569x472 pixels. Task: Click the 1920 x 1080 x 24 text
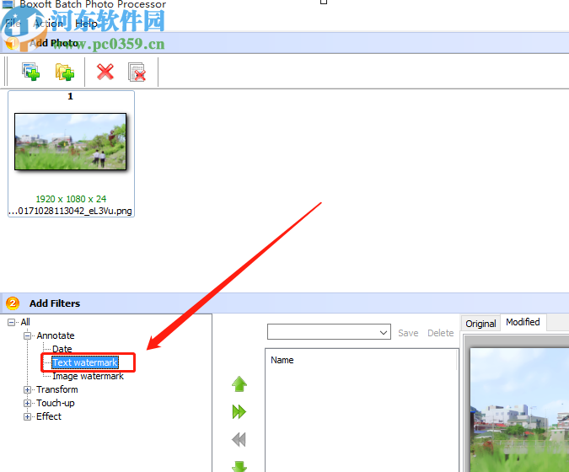(71, 199)
